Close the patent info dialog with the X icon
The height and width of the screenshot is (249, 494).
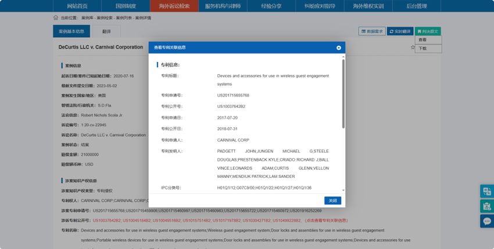pyautogui.click(x=339, y=47)
